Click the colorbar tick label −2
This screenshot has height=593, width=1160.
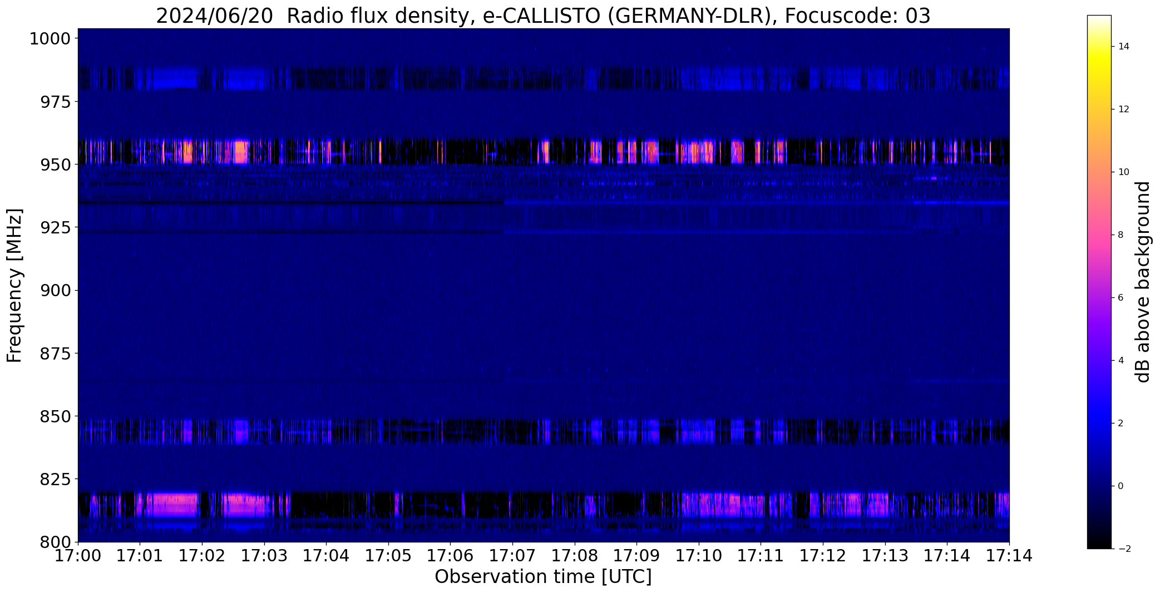(x=1124, y=549)
